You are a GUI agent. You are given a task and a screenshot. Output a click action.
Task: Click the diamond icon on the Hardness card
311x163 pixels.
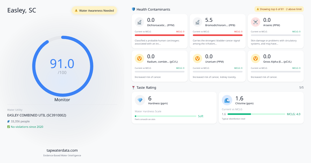coord(140,100)
